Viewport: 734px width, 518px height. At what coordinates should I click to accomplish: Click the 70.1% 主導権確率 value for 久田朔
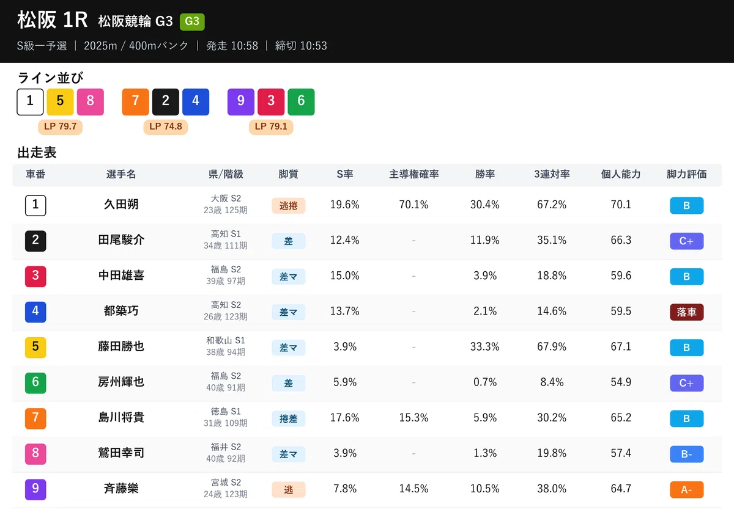click(414, 205)
